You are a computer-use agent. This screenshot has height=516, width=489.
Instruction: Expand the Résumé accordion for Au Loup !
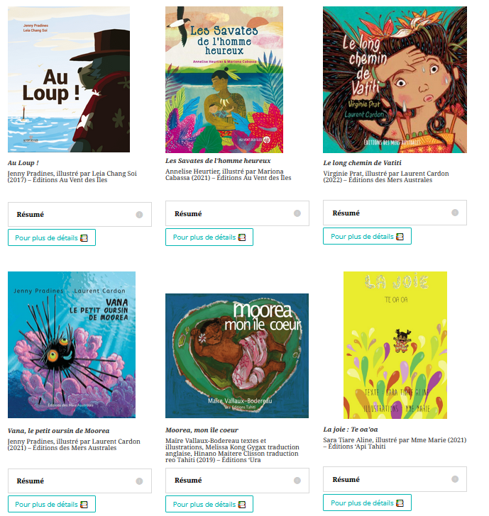pyautogui.click(x=79, y=215)
